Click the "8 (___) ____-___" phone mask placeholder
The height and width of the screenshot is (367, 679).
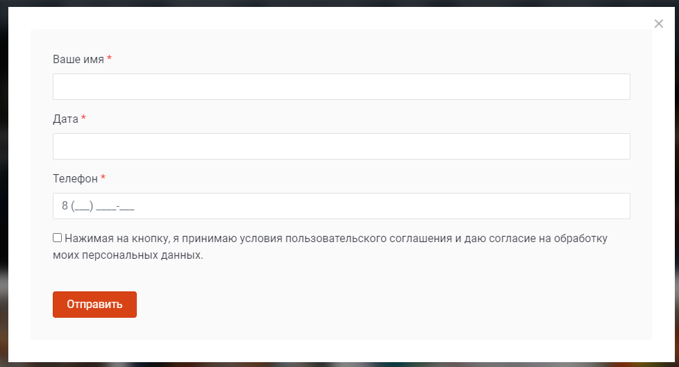[x=98, y=206]
